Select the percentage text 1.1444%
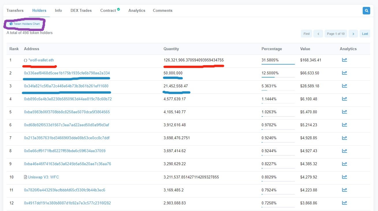Viewport: 378px width, 211px height. [x=269, y=99]
